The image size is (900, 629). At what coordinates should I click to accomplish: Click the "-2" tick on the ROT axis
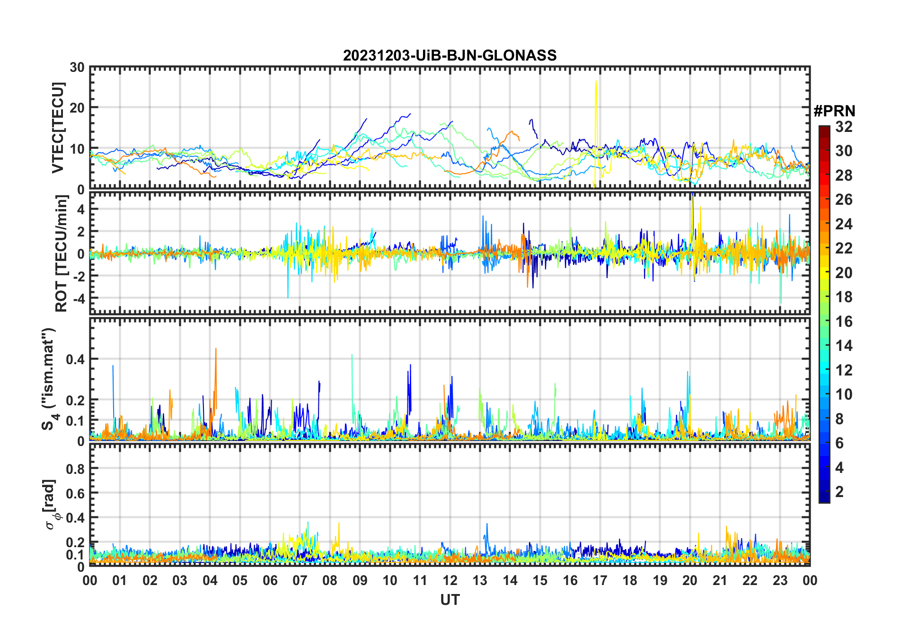79,276
